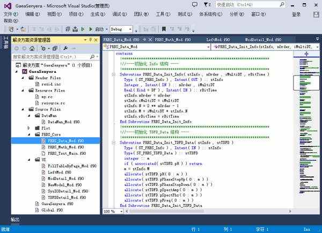Open the 输出 output panel tab

coord(15,220)
